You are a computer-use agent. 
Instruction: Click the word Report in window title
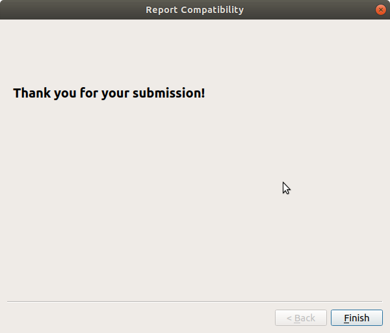click(x=162, y=10)
